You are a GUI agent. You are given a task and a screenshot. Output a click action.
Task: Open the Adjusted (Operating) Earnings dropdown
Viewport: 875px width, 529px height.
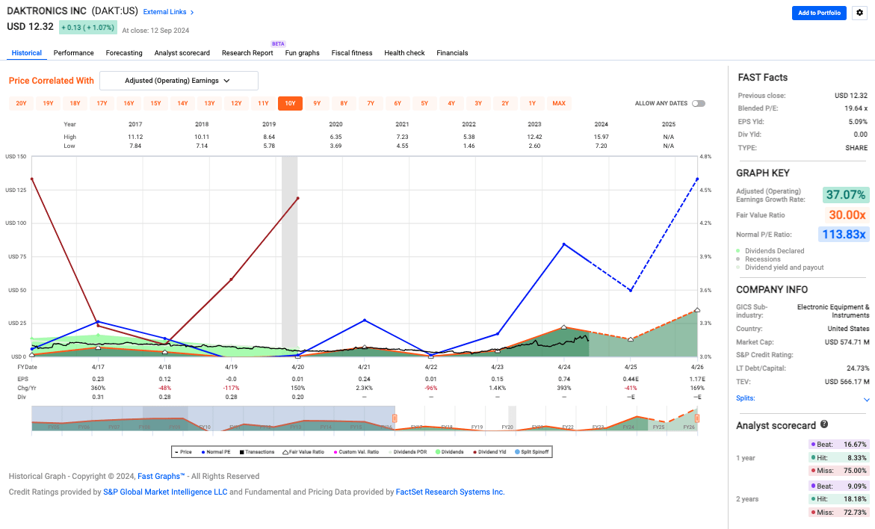coord(179,81)
